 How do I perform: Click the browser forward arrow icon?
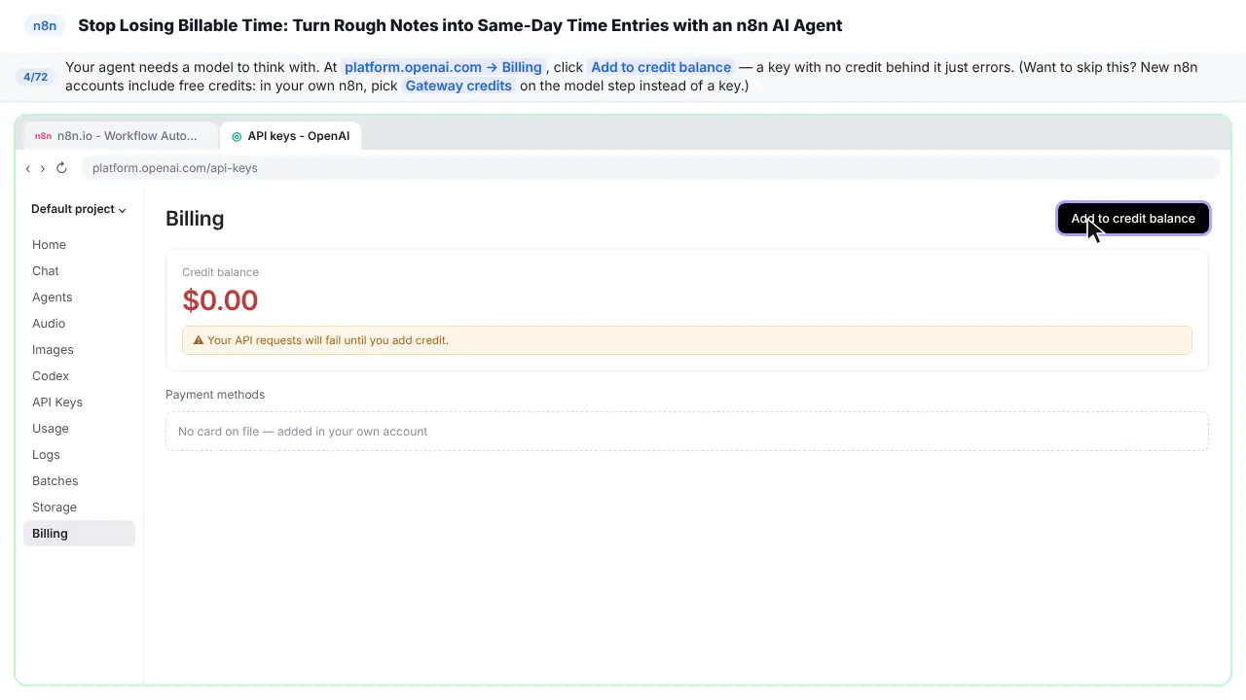[x=42, y=168]
